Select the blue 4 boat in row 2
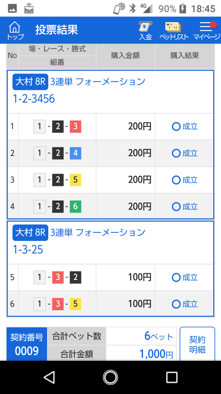Viewport: 221px width, 394px height. point(75,153)
